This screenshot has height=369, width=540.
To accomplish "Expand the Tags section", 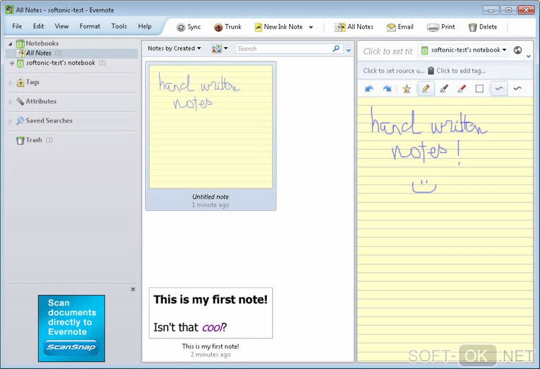I will 11,83.
